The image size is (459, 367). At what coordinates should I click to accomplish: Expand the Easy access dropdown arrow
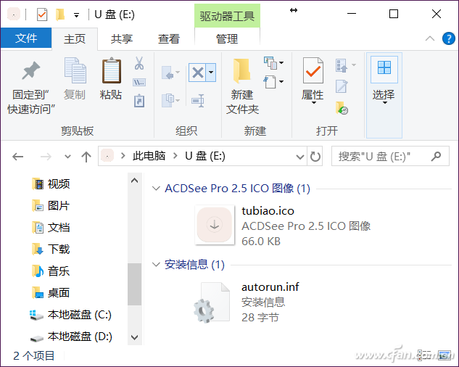[x=281, y=81]
